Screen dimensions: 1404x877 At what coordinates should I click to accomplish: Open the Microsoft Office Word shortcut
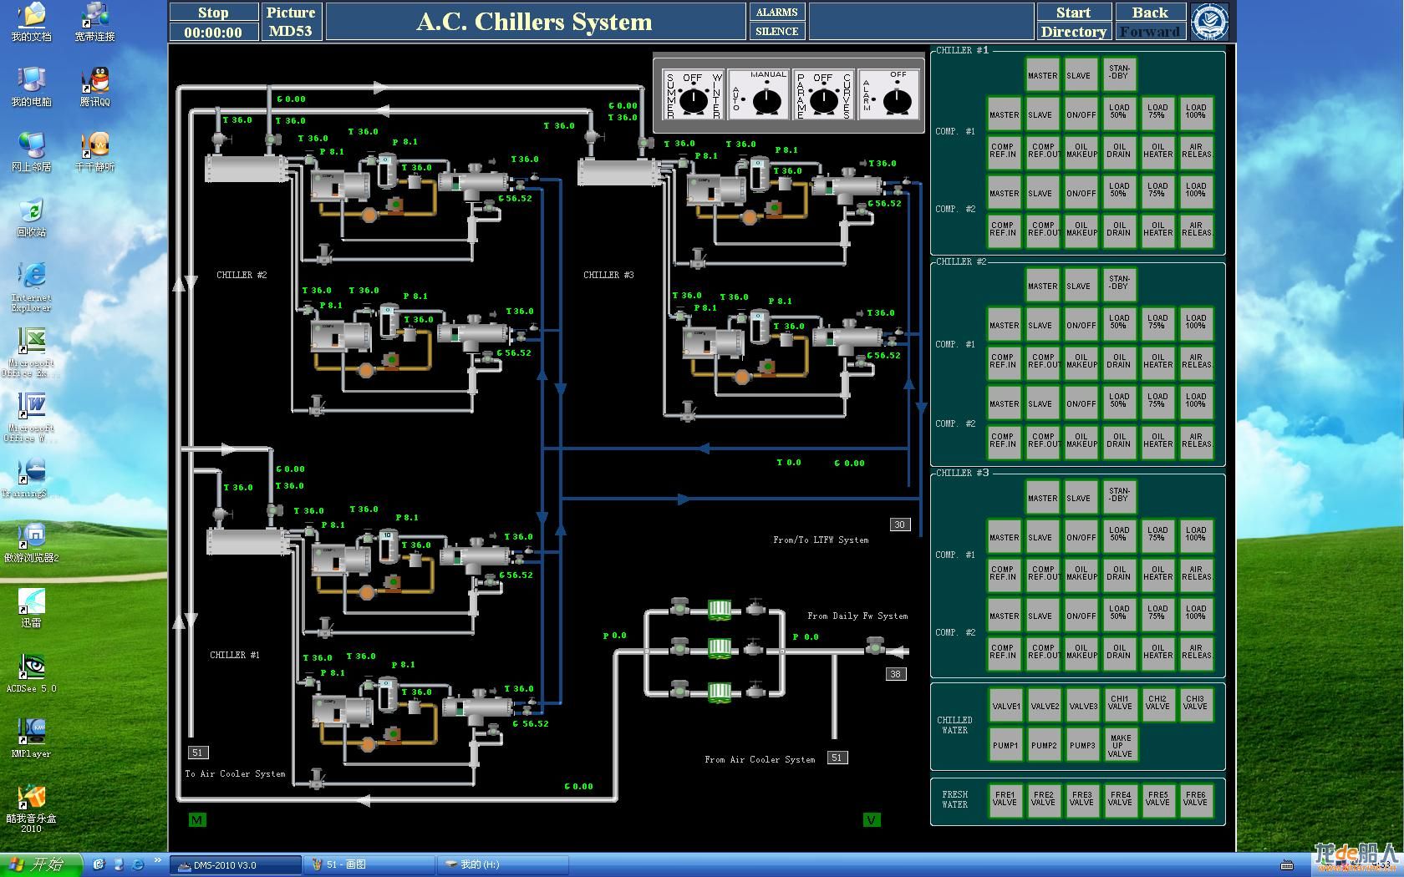[x=31, y=417]
